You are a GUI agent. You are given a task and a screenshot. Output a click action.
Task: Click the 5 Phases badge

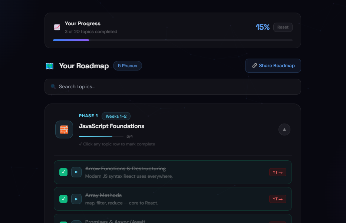pos(128,66)
